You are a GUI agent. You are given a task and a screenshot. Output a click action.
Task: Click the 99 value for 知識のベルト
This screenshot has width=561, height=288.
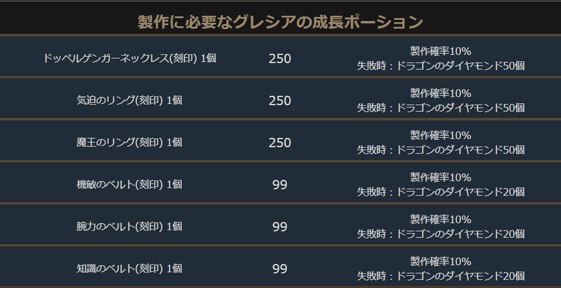coord(280,269)
